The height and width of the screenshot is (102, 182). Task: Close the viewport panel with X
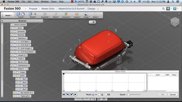click(x=179, y=14)
